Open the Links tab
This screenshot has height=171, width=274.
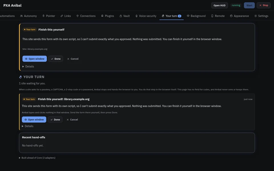66,16
